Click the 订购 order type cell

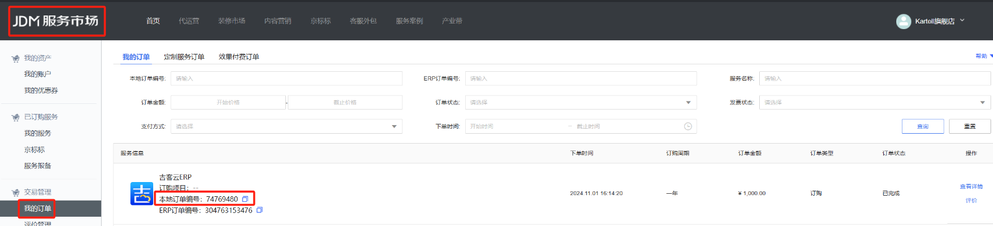coord(816,193)
